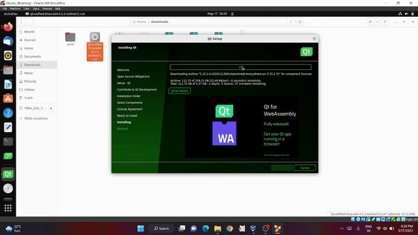Screen dimensions: 418x235
Task: Open File Explorer from Windows taskbar
Action: (217, 228)
